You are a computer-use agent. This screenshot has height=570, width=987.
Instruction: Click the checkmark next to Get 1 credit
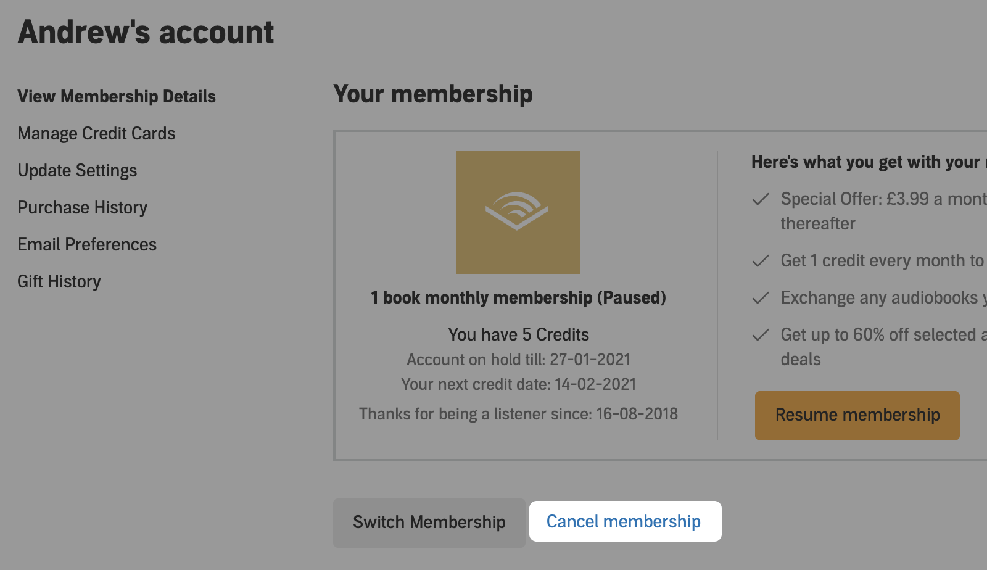[x=761, y=261]
